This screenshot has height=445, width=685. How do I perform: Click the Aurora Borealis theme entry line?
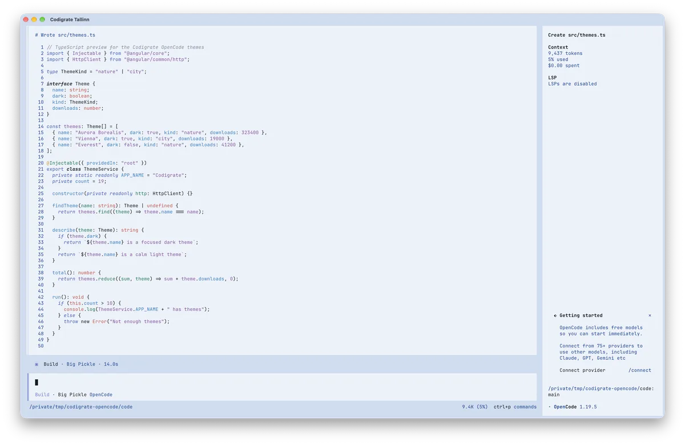click(x=159, y=133)
